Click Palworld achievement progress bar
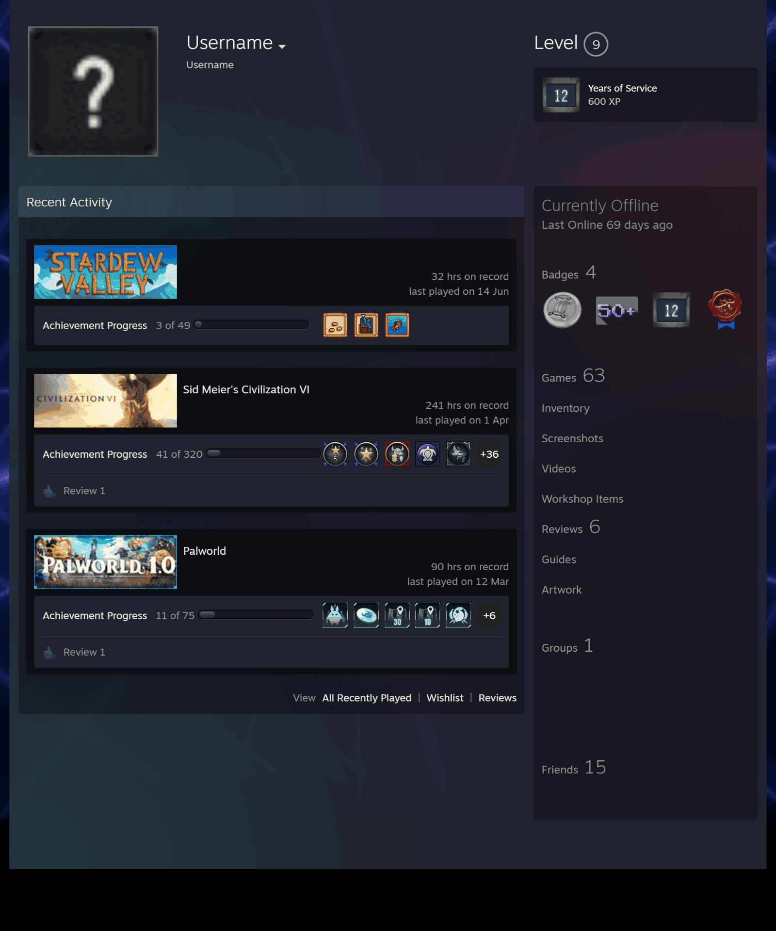Viewport: 776px width, 931px height. [x=256, y=615]
